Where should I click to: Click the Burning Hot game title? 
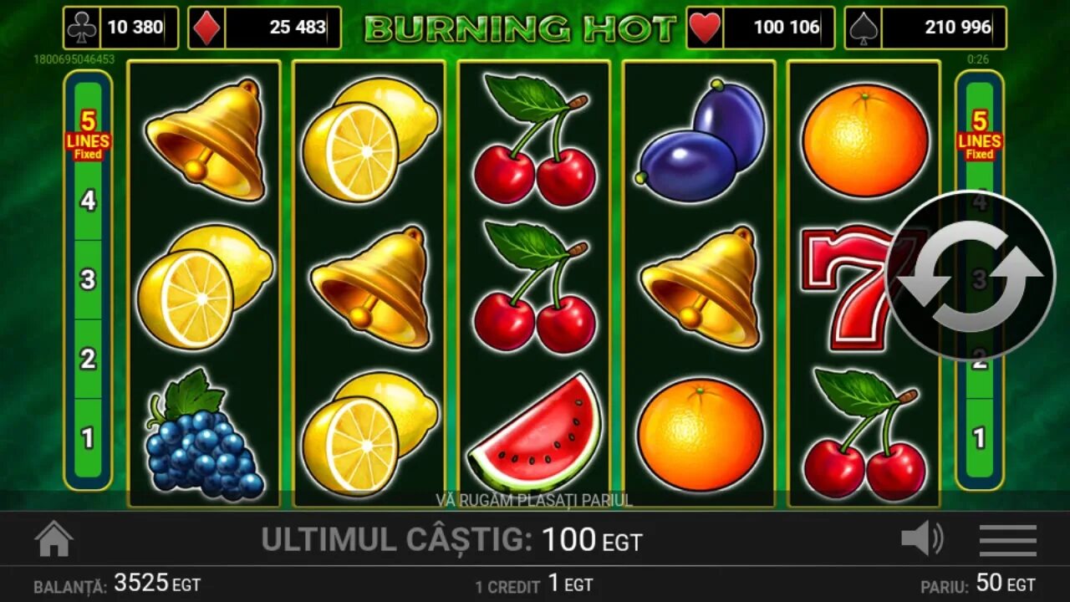(x=519, y=29)
